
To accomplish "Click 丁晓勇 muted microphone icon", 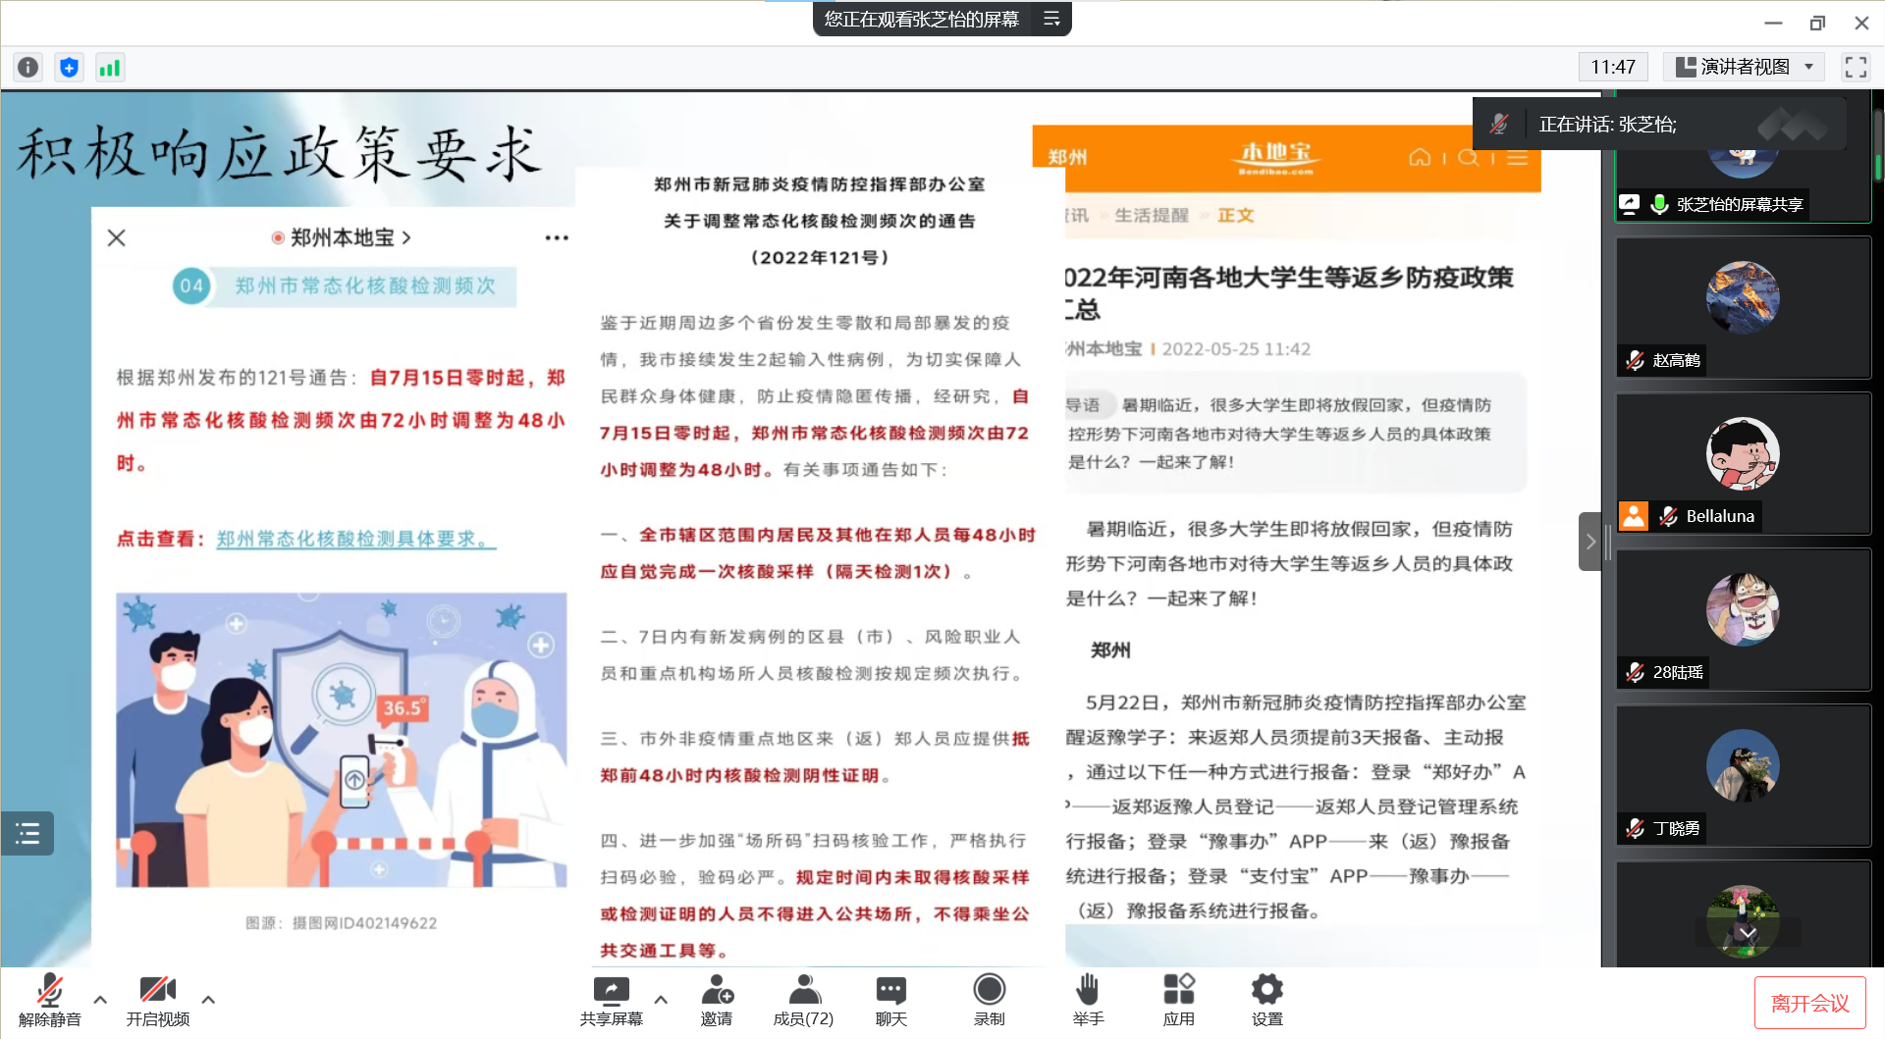I will tap(1635, 828).
